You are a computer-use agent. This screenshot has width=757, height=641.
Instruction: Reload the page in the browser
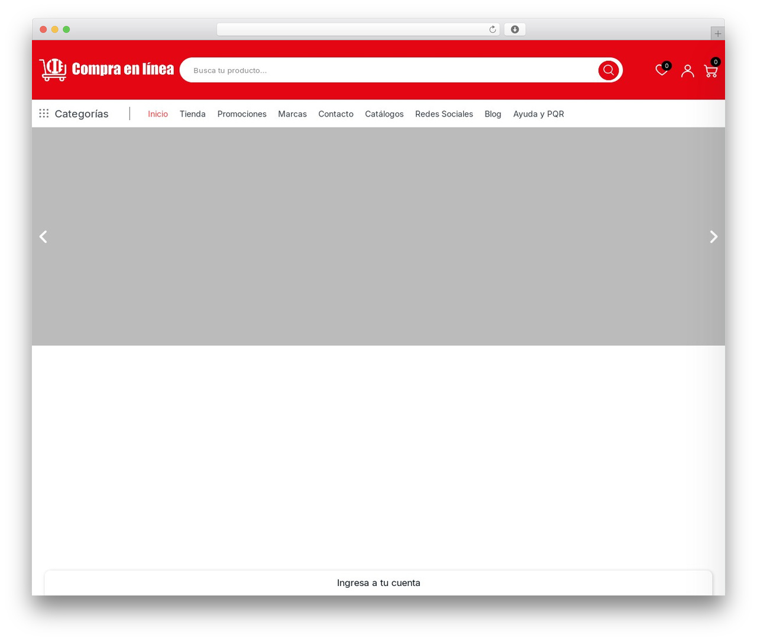[x=493, y=30]
